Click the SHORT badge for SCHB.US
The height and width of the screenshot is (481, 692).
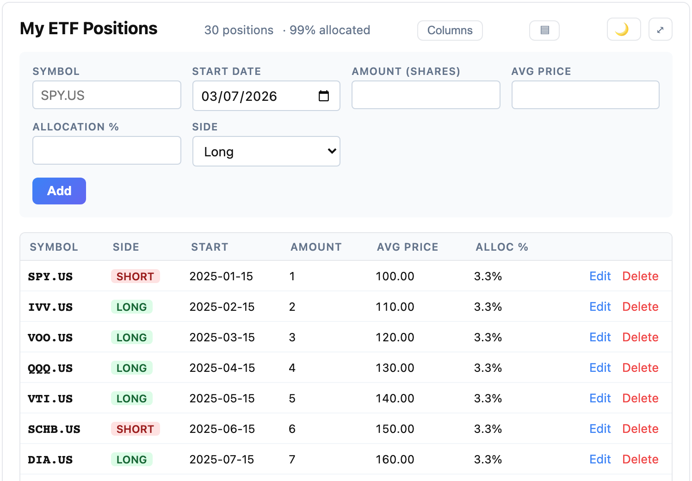135,429
